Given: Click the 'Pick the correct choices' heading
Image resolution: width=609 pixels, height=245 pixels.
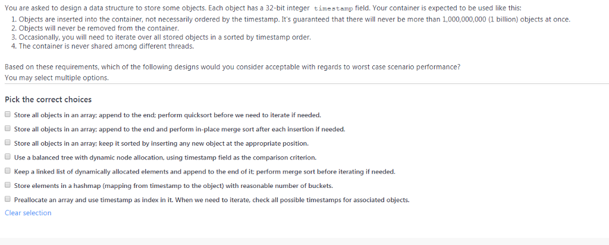Looking at the screenshot, I should (48, 99).
